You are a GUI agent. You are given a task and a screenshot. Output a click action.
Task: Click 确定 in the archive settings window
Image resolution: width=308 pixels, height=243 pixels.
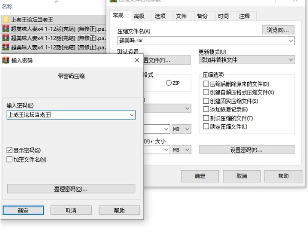point(200,176)
